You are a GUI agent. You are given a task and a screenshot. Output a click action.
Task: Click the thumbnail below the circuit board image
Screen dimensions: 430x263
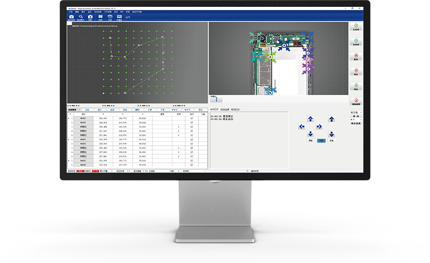pyautogui.click(x=216, y=99)
